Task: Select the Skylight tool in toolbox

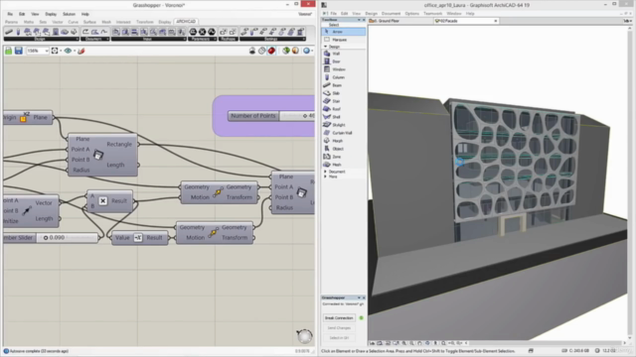Action: 343,125
